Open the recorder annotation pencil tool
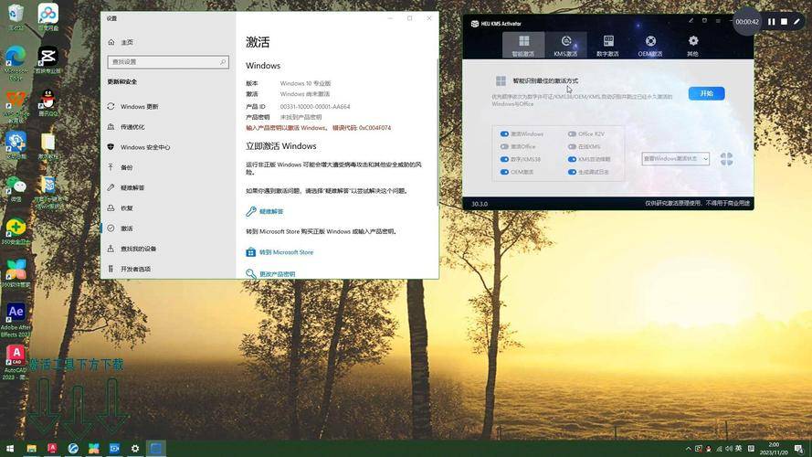Image resolution: width=812 pixels, height=457 pixels. coord(797,22)
